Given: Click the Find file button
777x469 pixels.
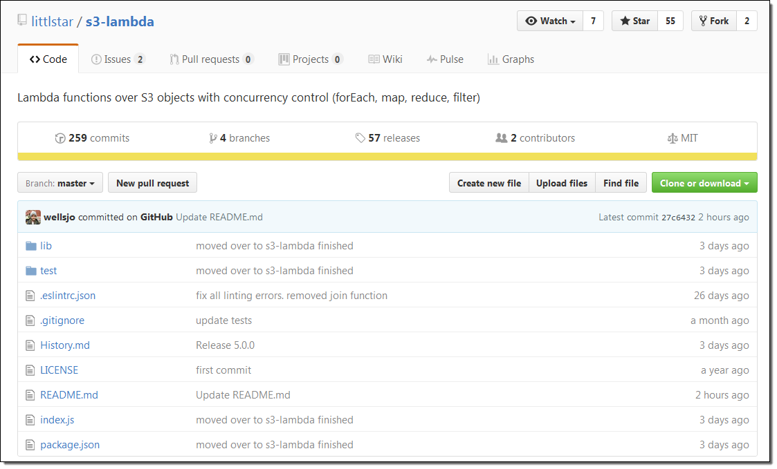Looking at the screenshot, I should point(621,183).
